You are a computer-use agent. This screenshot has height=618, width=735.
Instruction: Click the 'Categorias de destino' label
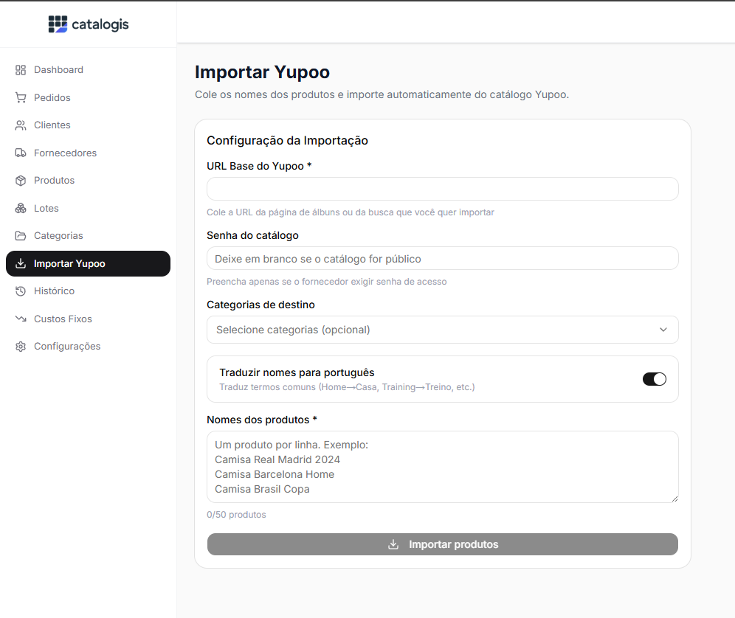260,305
